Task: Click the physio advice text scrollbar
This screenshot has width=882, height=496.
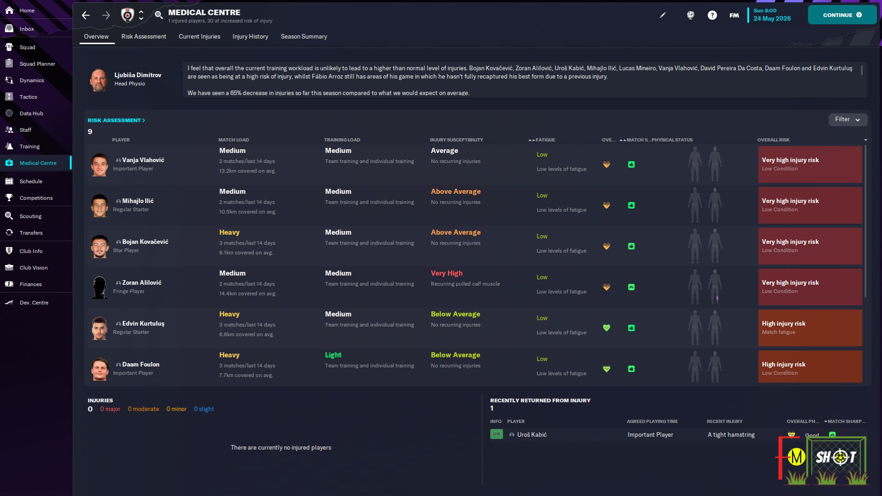Action: click(862, 70)
